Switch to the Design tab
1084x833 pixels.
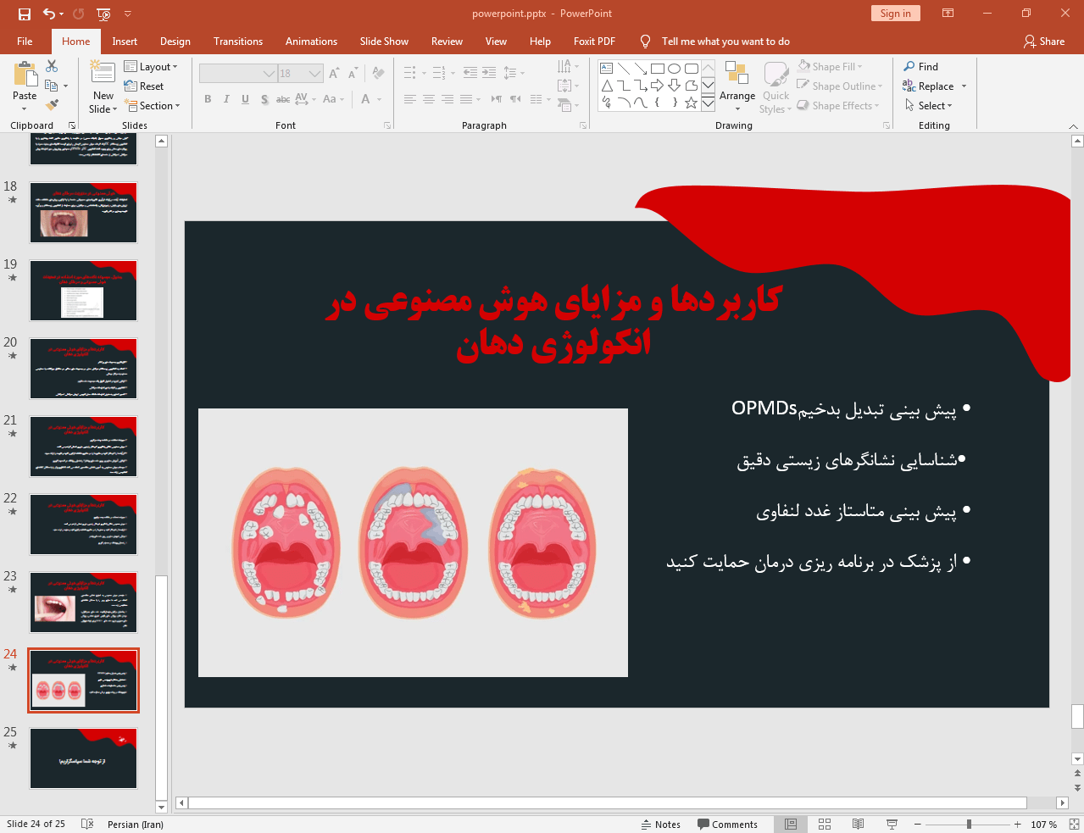(x=175, y=41)
